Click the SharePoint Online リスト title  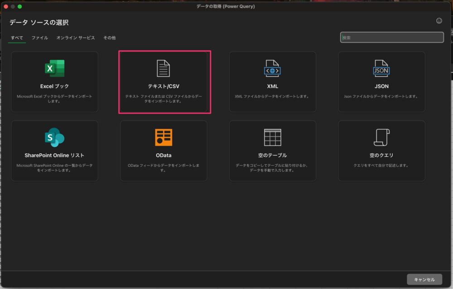[x=55, y=155]
